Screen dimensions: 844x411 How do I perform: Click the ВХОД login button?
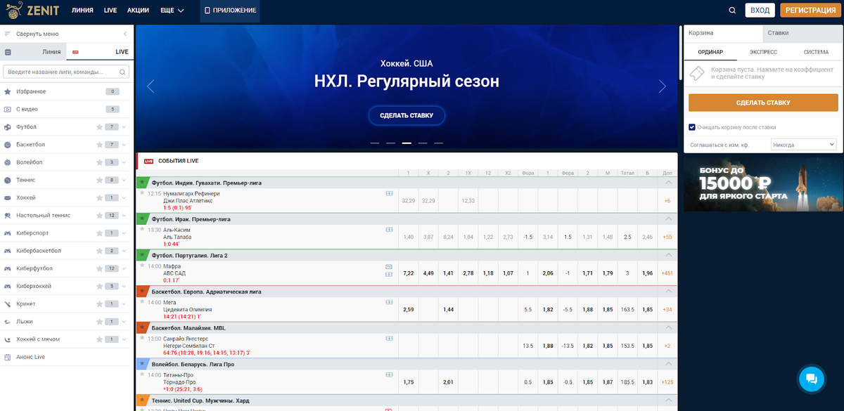click(x=760, y=11)
